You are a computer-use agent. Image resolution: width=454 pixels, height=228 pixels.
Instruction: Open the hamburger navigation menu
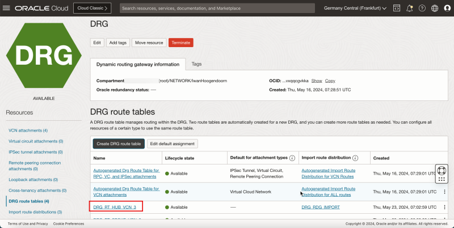tap(7, 9)
